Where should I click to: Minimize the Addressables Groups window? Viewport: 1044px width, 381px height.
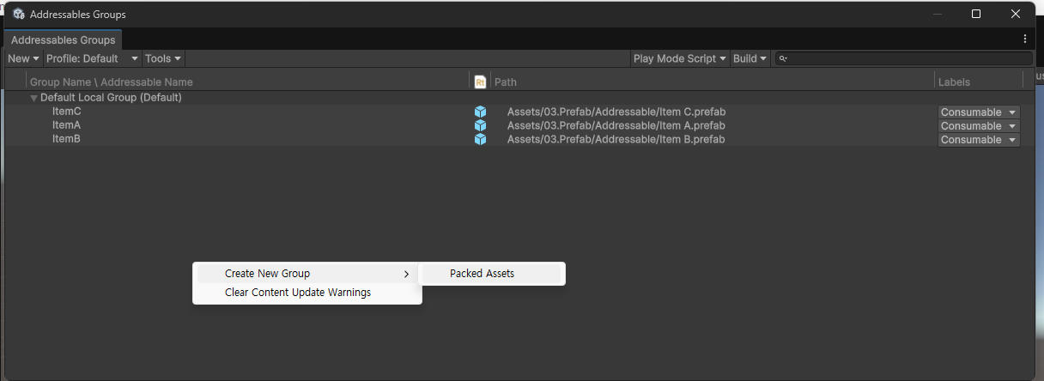click(x=937, y=14)
